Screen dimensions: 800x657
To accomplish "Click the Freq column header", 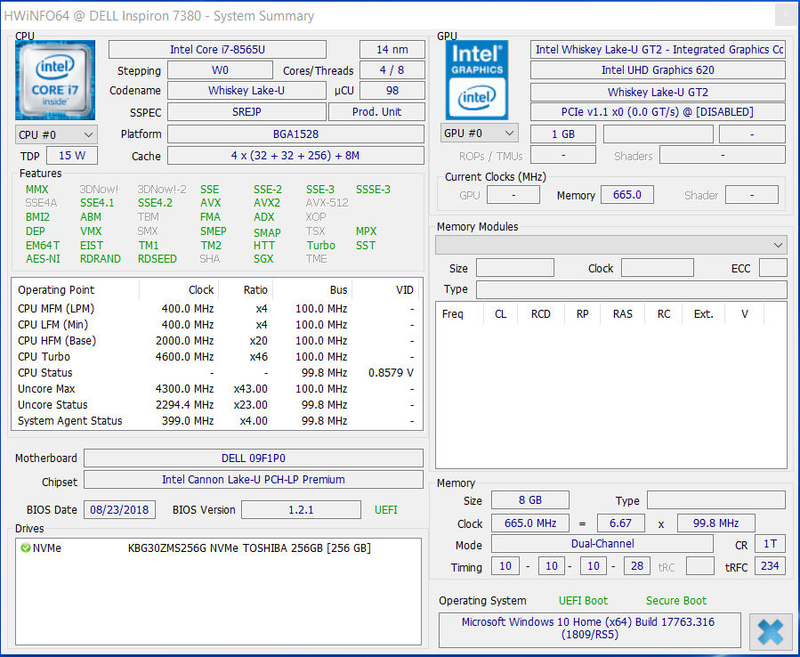I will click(x=452, y=314).
